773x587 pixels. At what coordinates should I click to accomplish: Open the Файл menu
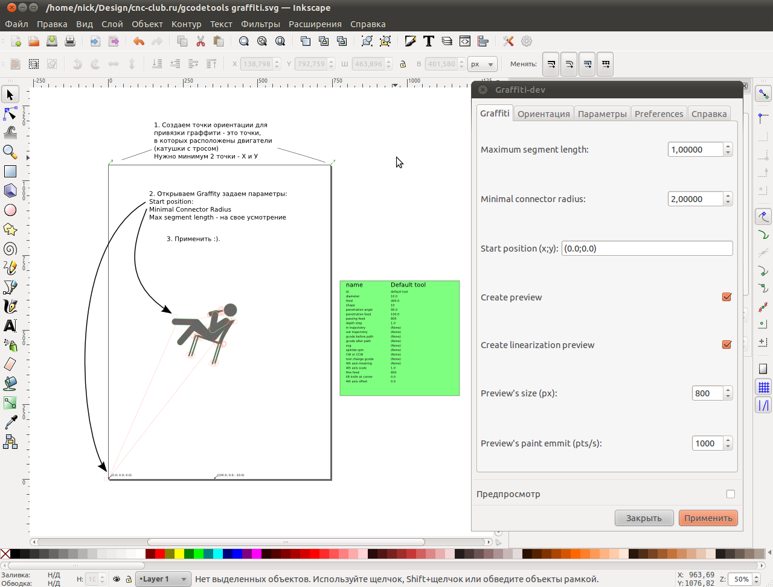[x=17, y=24]
